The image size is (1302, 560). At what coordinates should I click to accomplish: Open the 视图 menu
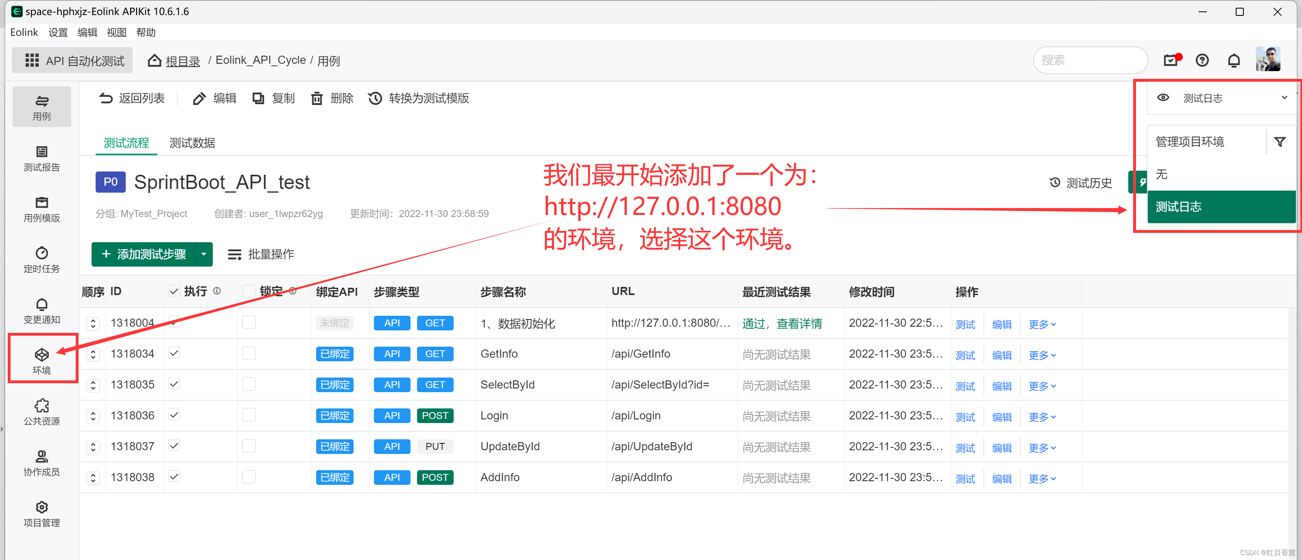116,33
